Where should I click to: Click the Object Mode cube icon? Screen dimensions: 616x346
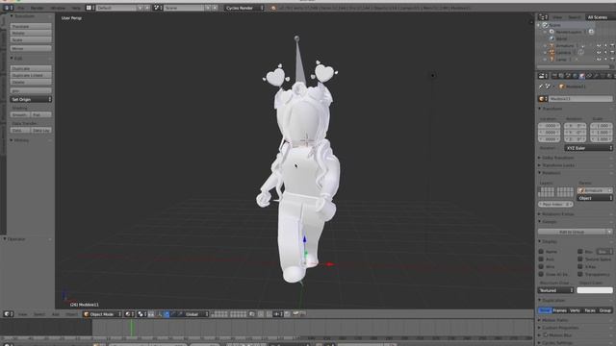click(x=87, y=314)
